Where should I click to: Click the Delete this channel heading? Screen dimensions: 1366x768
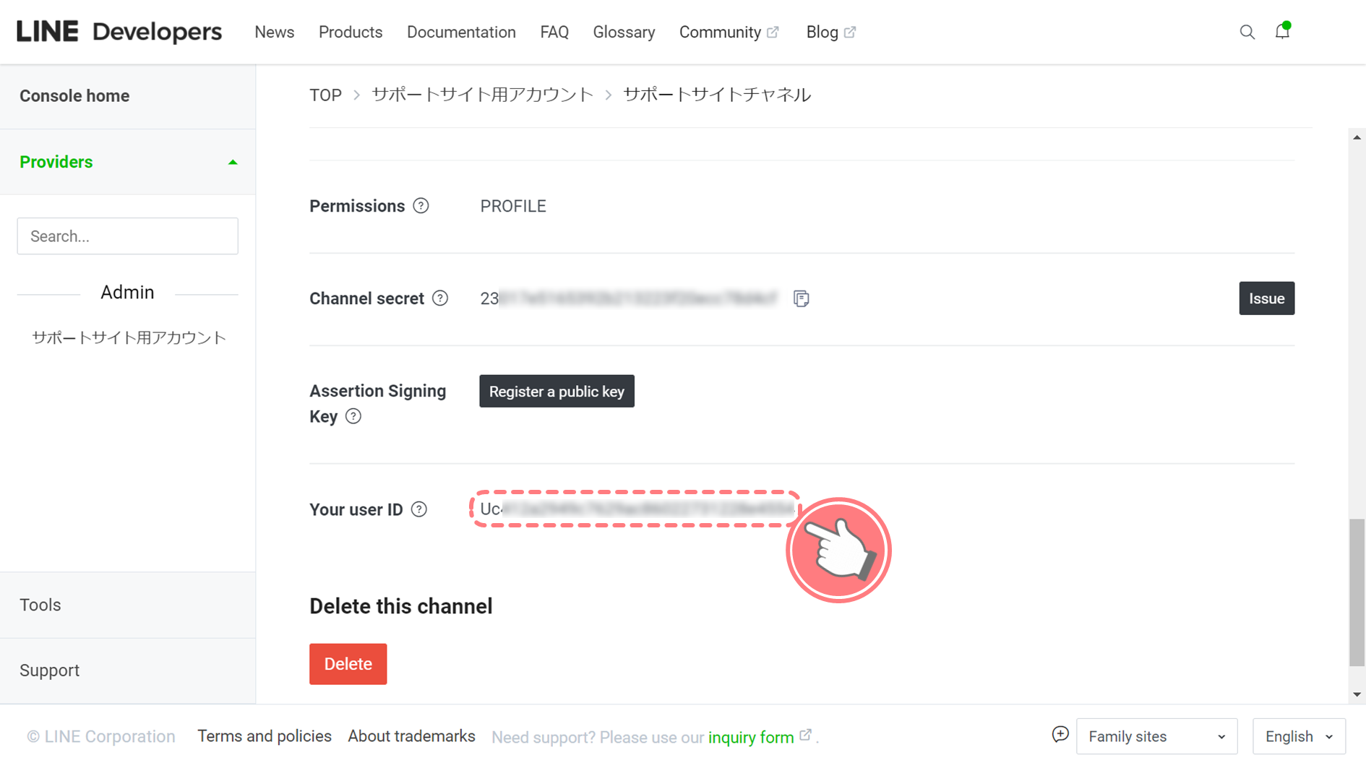[x=401, y=606]
